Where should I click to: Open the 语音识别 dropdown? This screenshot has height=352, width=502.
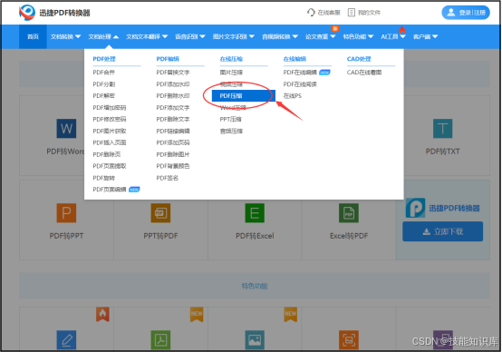pyautogui.click(x=190, y=36)
